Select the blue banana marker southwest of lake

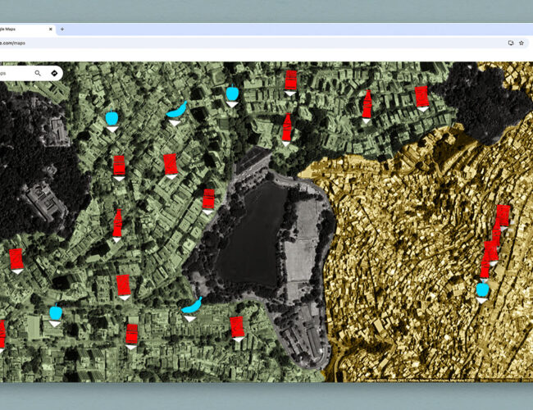(191, 306)
